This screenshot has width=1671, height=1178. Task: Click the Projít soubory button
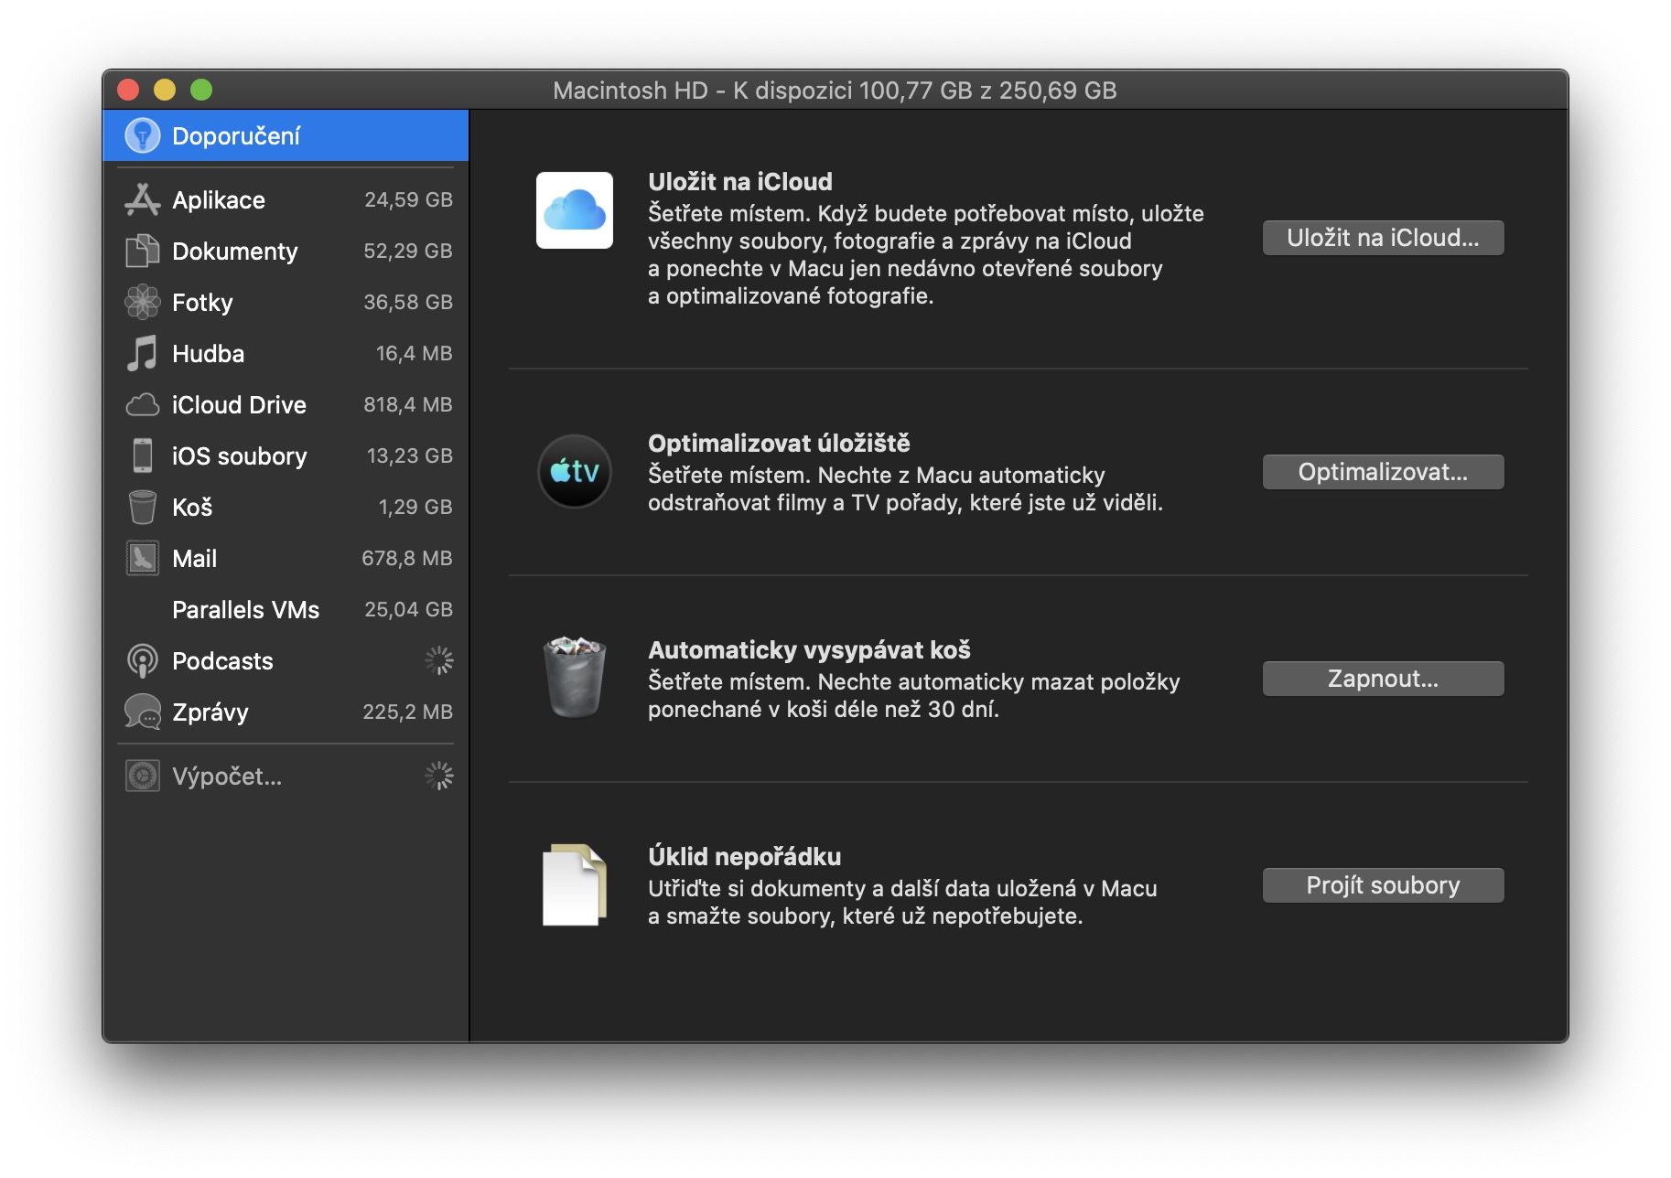1383,885
